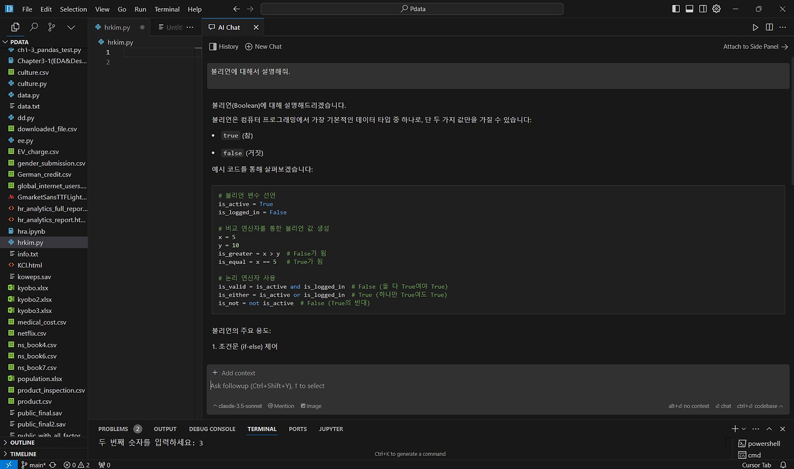Attach an Image to the chat
The height and width of the screenshot is (469, 794).
click(311, 406)
